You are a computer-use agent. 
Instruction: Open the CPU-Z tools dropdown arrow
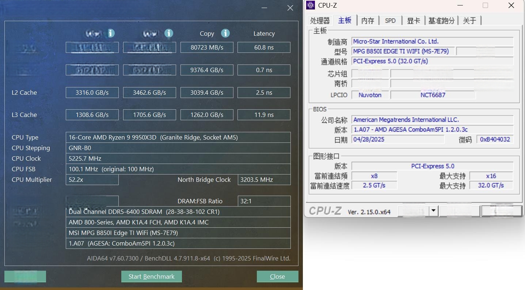click(433, 211)
